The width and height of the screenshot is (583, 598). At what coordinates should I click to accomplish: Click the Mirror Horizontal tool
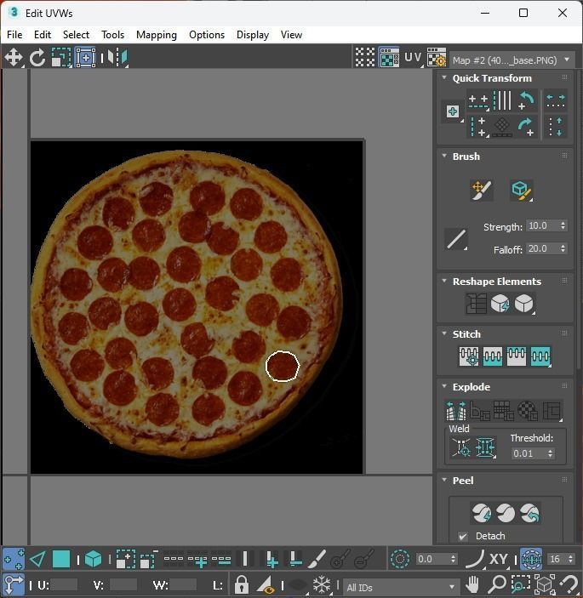coord(117,58)
